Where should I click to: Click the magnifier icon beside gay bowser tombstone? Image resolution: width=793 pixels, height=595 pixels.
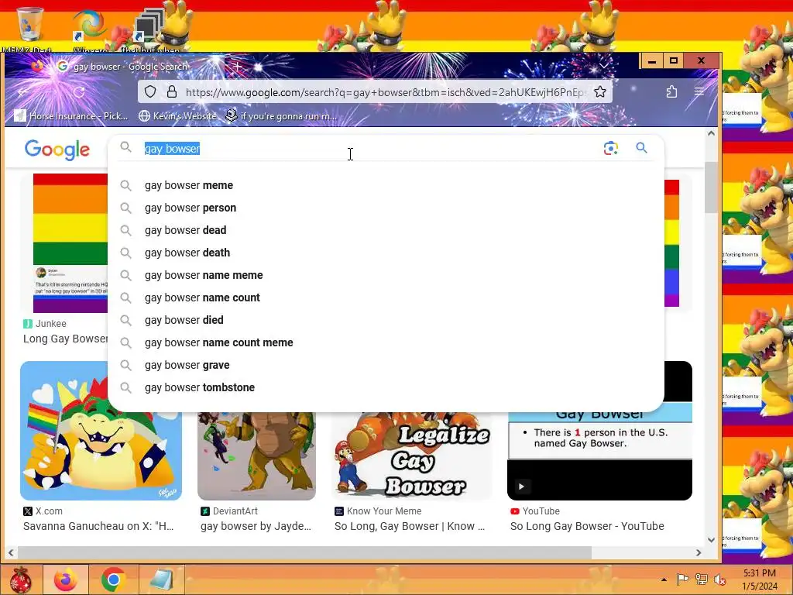[125, 387]
